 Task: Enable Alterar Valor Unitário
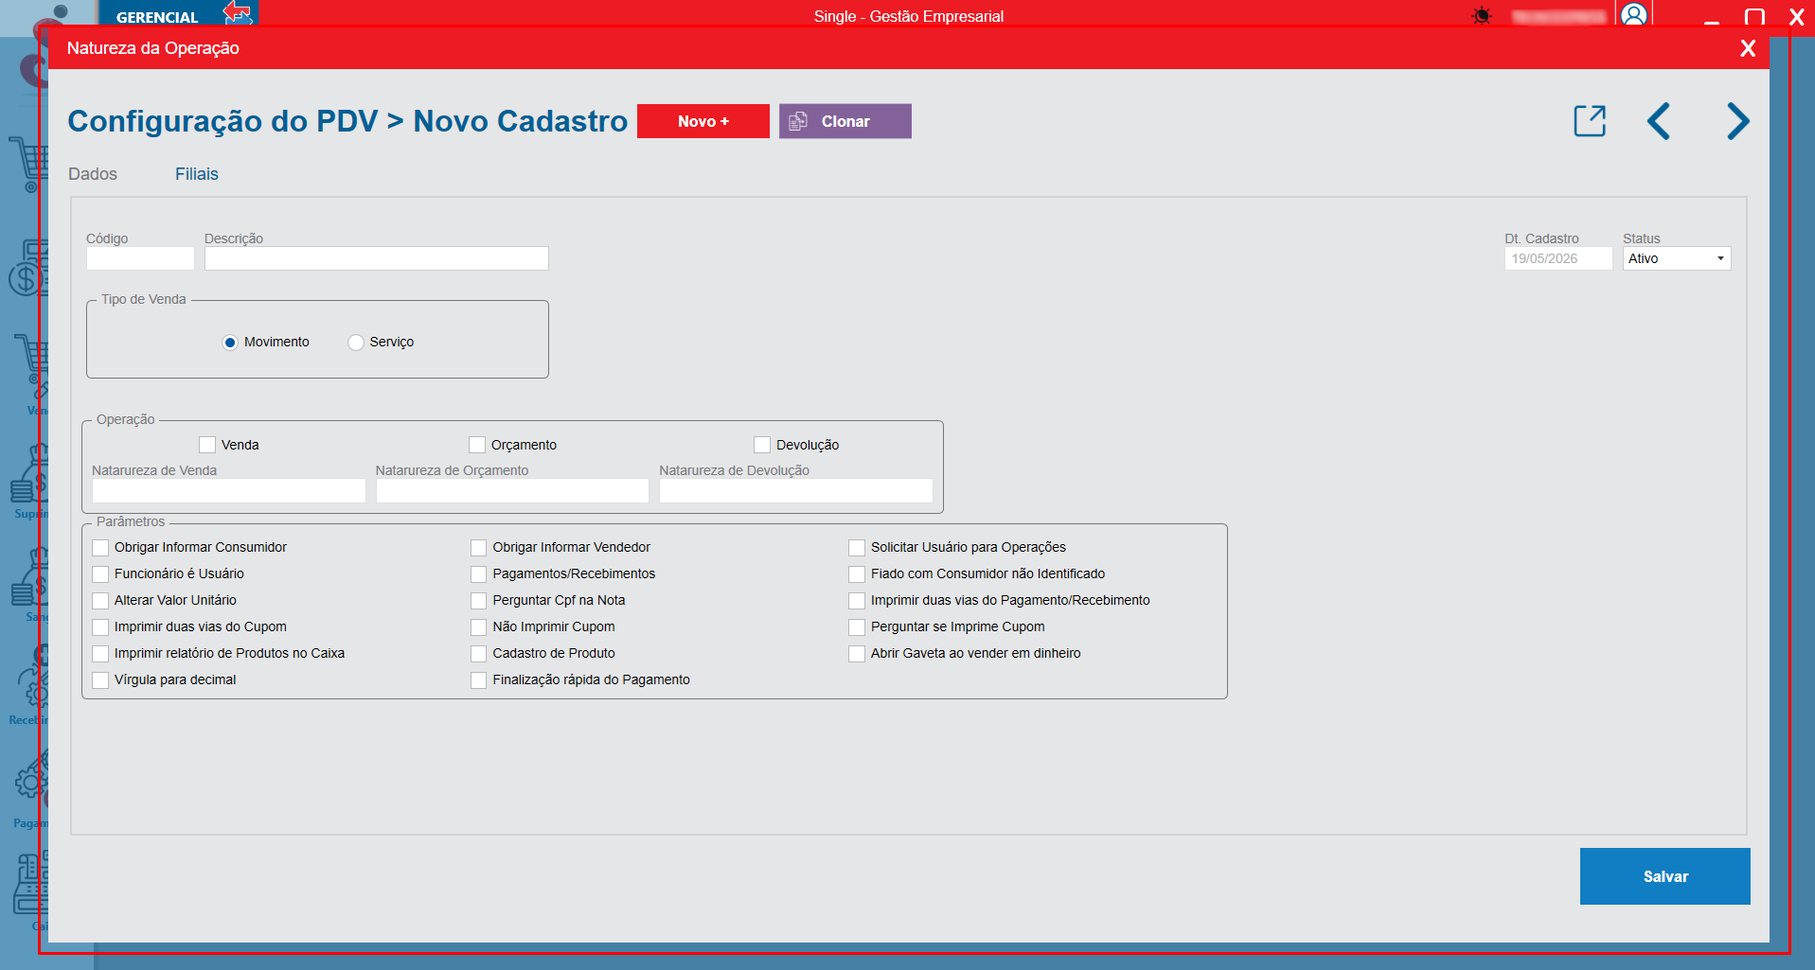[100, 601]
